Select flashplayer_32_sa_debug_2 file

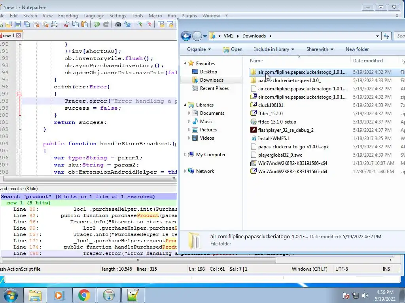pos(286,130)
